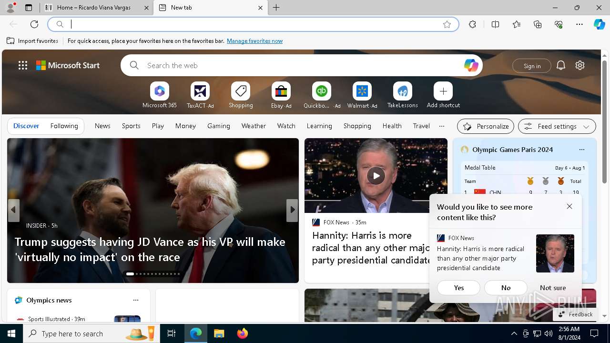This screenshot has height=343, width=610.
Task: Select the Sports category
Action: click(131, 126)
